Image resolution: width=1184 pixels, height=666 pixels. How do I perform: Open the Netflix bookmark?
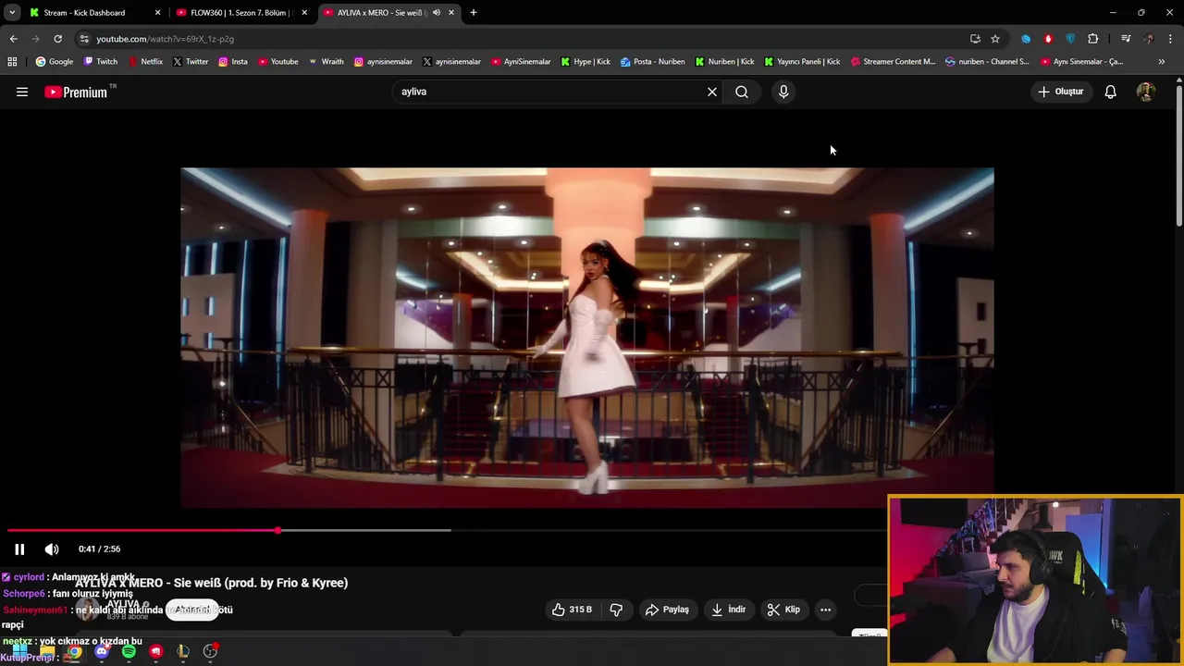145,61
